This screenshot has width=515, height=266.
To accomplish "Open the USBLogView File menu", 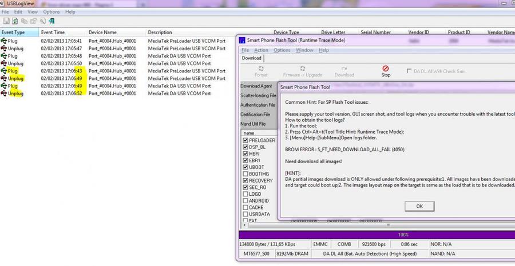I will (5, 12).
